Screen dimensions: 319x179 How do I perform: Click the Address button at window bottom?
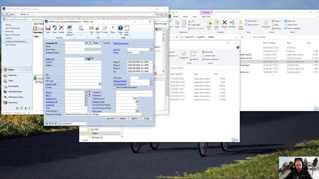[x=123, y=118]
